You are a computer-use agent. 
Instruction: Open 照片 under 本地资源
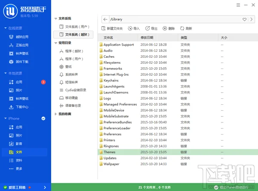click(x=15, y=90)
